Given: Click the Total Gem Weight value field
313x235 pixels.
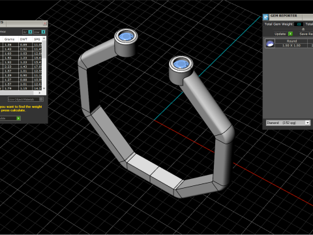Looking at the screenshot, I should (x=299, y=24).
